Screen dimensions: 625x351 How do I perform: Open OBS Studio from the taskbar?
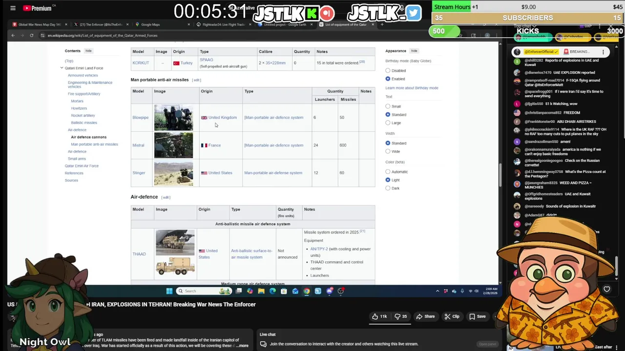(x=341, y=291)
